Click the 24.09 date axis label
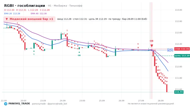Image resolution: width=190 pixels, height=107 pixels. click(x=63, y=100)
